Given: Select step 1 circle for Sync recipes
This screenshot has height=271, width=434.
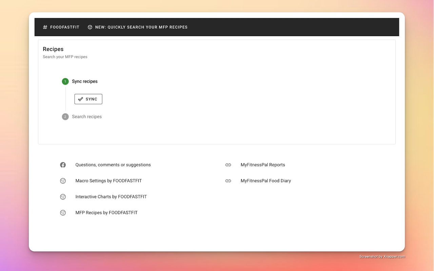Looking at the screenshot, I should click(65, 81).
